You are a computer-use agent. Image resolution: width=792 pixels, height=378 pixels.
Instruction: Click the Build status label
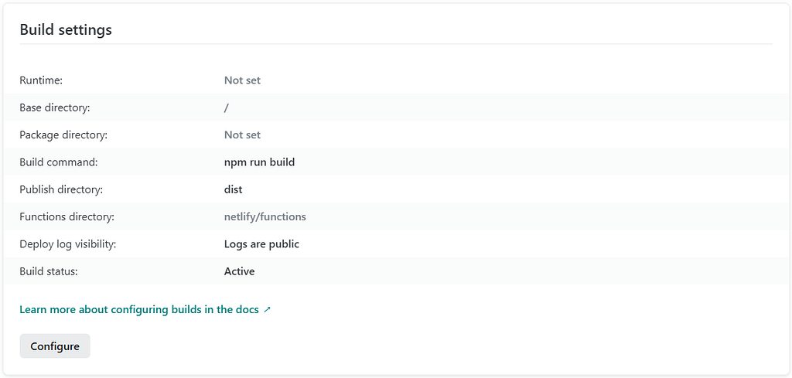coord(49,271)
